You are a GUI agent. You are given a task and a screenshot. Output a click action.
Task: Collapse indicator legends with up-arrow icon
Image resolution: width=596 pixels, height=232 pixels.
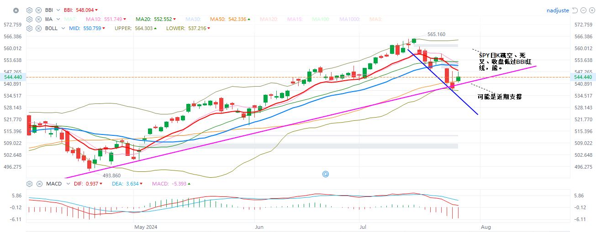[16, 10]
